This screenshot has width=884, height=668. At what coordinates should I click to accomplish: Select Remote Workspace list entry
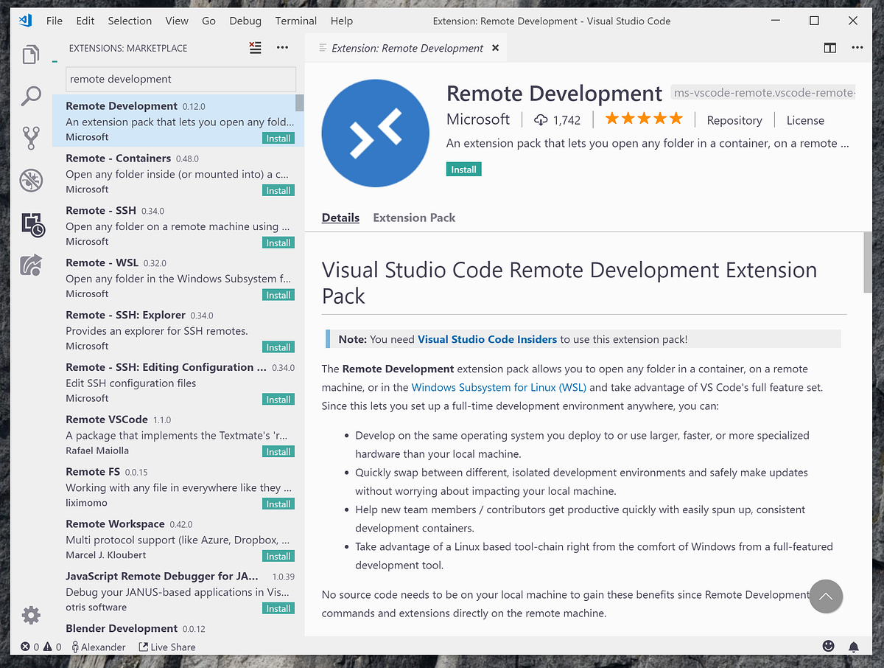[178, 540]
